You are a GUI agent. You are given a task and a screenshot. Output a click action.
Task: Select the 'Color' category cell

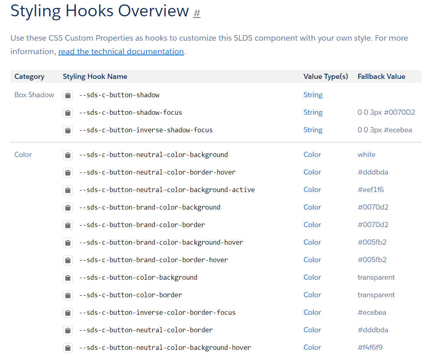point(23,155)
